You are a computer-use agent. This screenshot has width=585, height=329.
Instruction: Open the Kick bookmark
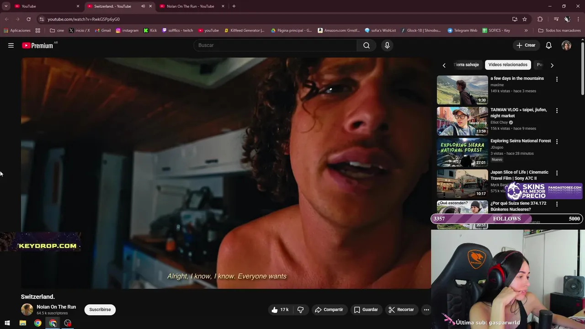(150, 31)
